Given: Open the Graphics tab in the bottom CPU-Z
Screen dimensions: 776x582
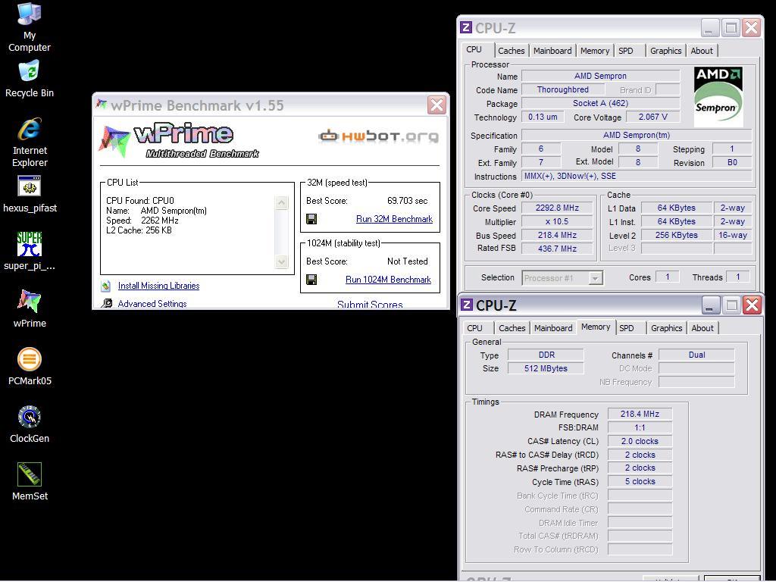Looking at the screenshot, I should (x=666, y=327).
